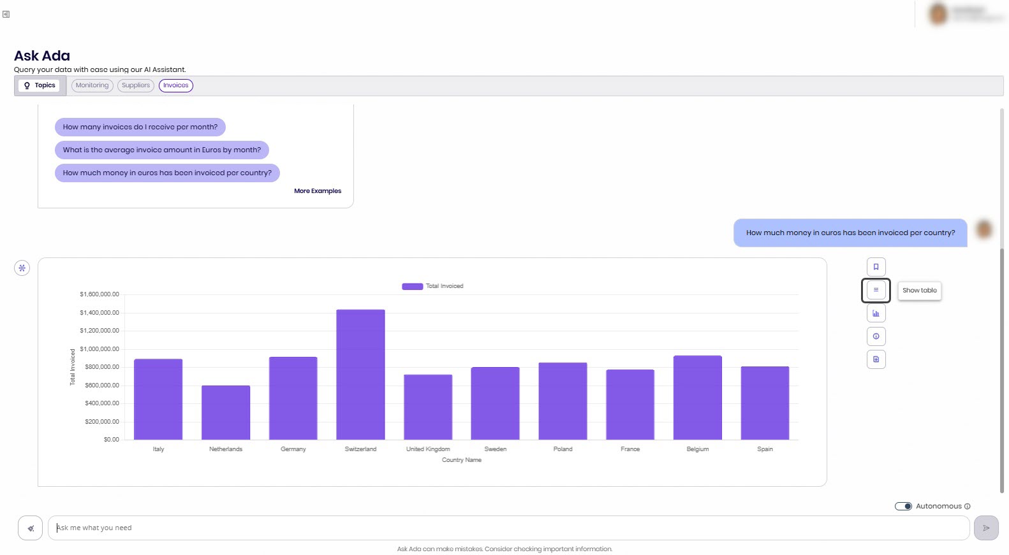Switch to the Suppliers topic
Screen dimensions: 1009x555
point(136,85)
